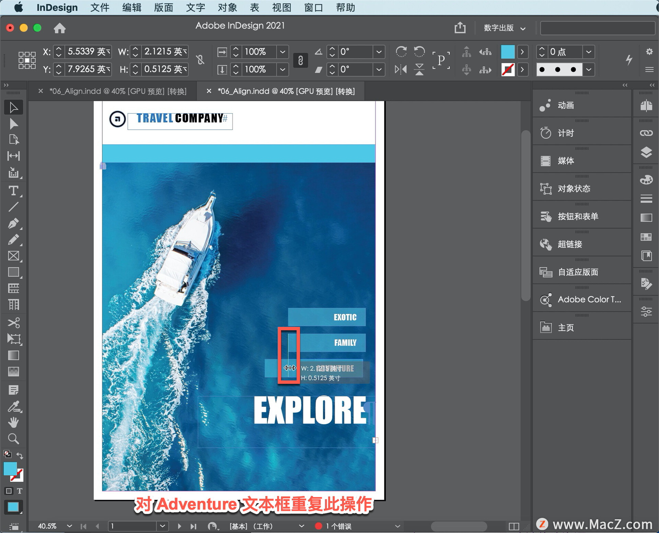Open page number dropdown
Screen dimensions: 659x533
(163, 526)
